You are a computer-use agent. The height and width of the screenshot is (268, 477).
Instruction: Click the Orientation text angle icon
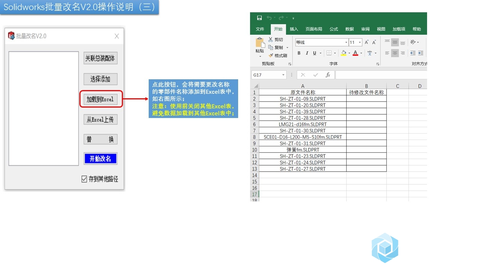pos(413,42)
